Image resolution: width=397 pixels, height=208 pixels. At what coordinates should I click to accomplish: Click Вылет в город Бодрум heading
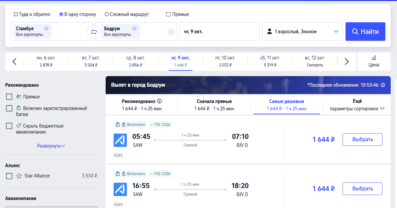pos(138,85)
